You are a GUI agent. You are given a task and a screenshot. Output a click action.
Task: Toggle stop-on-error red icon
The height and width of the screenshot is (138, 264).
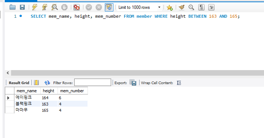76,7
